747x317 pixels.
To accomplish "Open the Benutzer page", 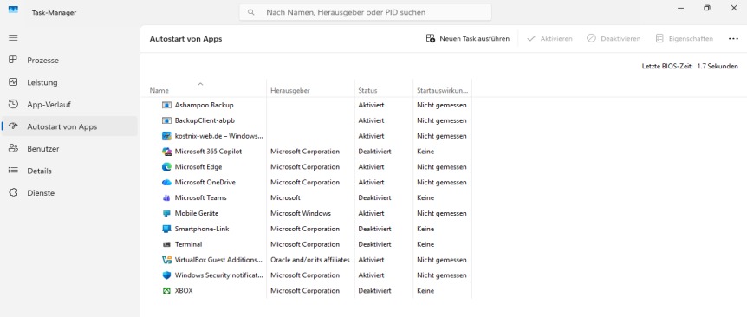I will [x=69, y=148].
